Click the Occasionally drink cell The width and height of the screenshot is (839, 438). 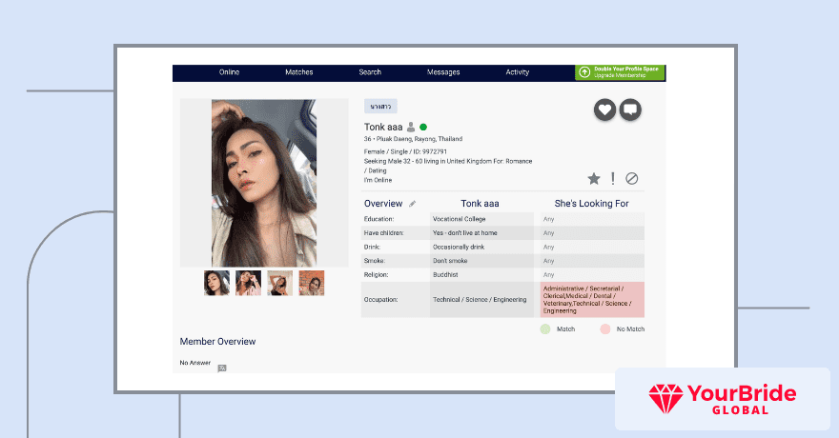pos(481,247)
